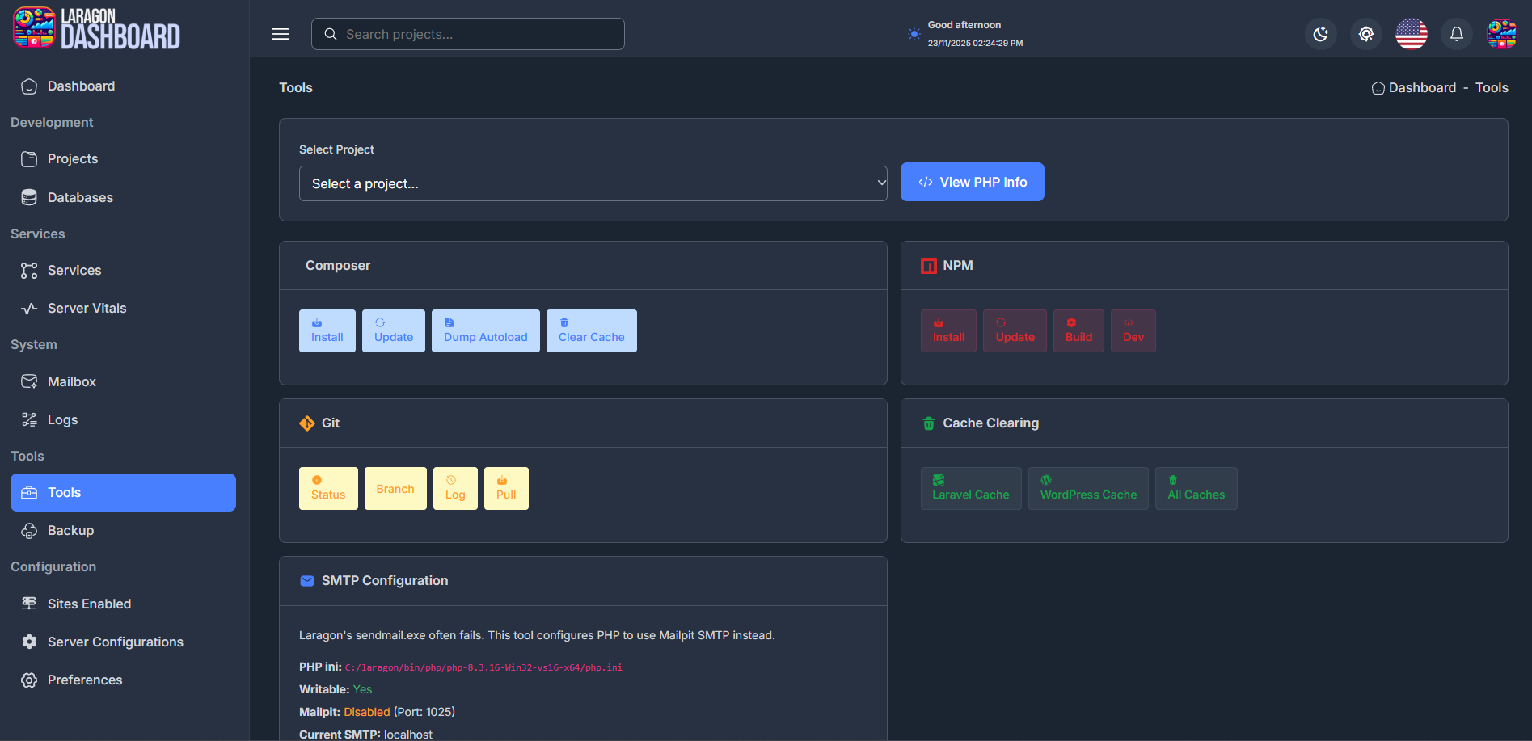Screen dimensions: 1532x741
Task: Expand the Server Configurations entry
Action: [115, 642]
